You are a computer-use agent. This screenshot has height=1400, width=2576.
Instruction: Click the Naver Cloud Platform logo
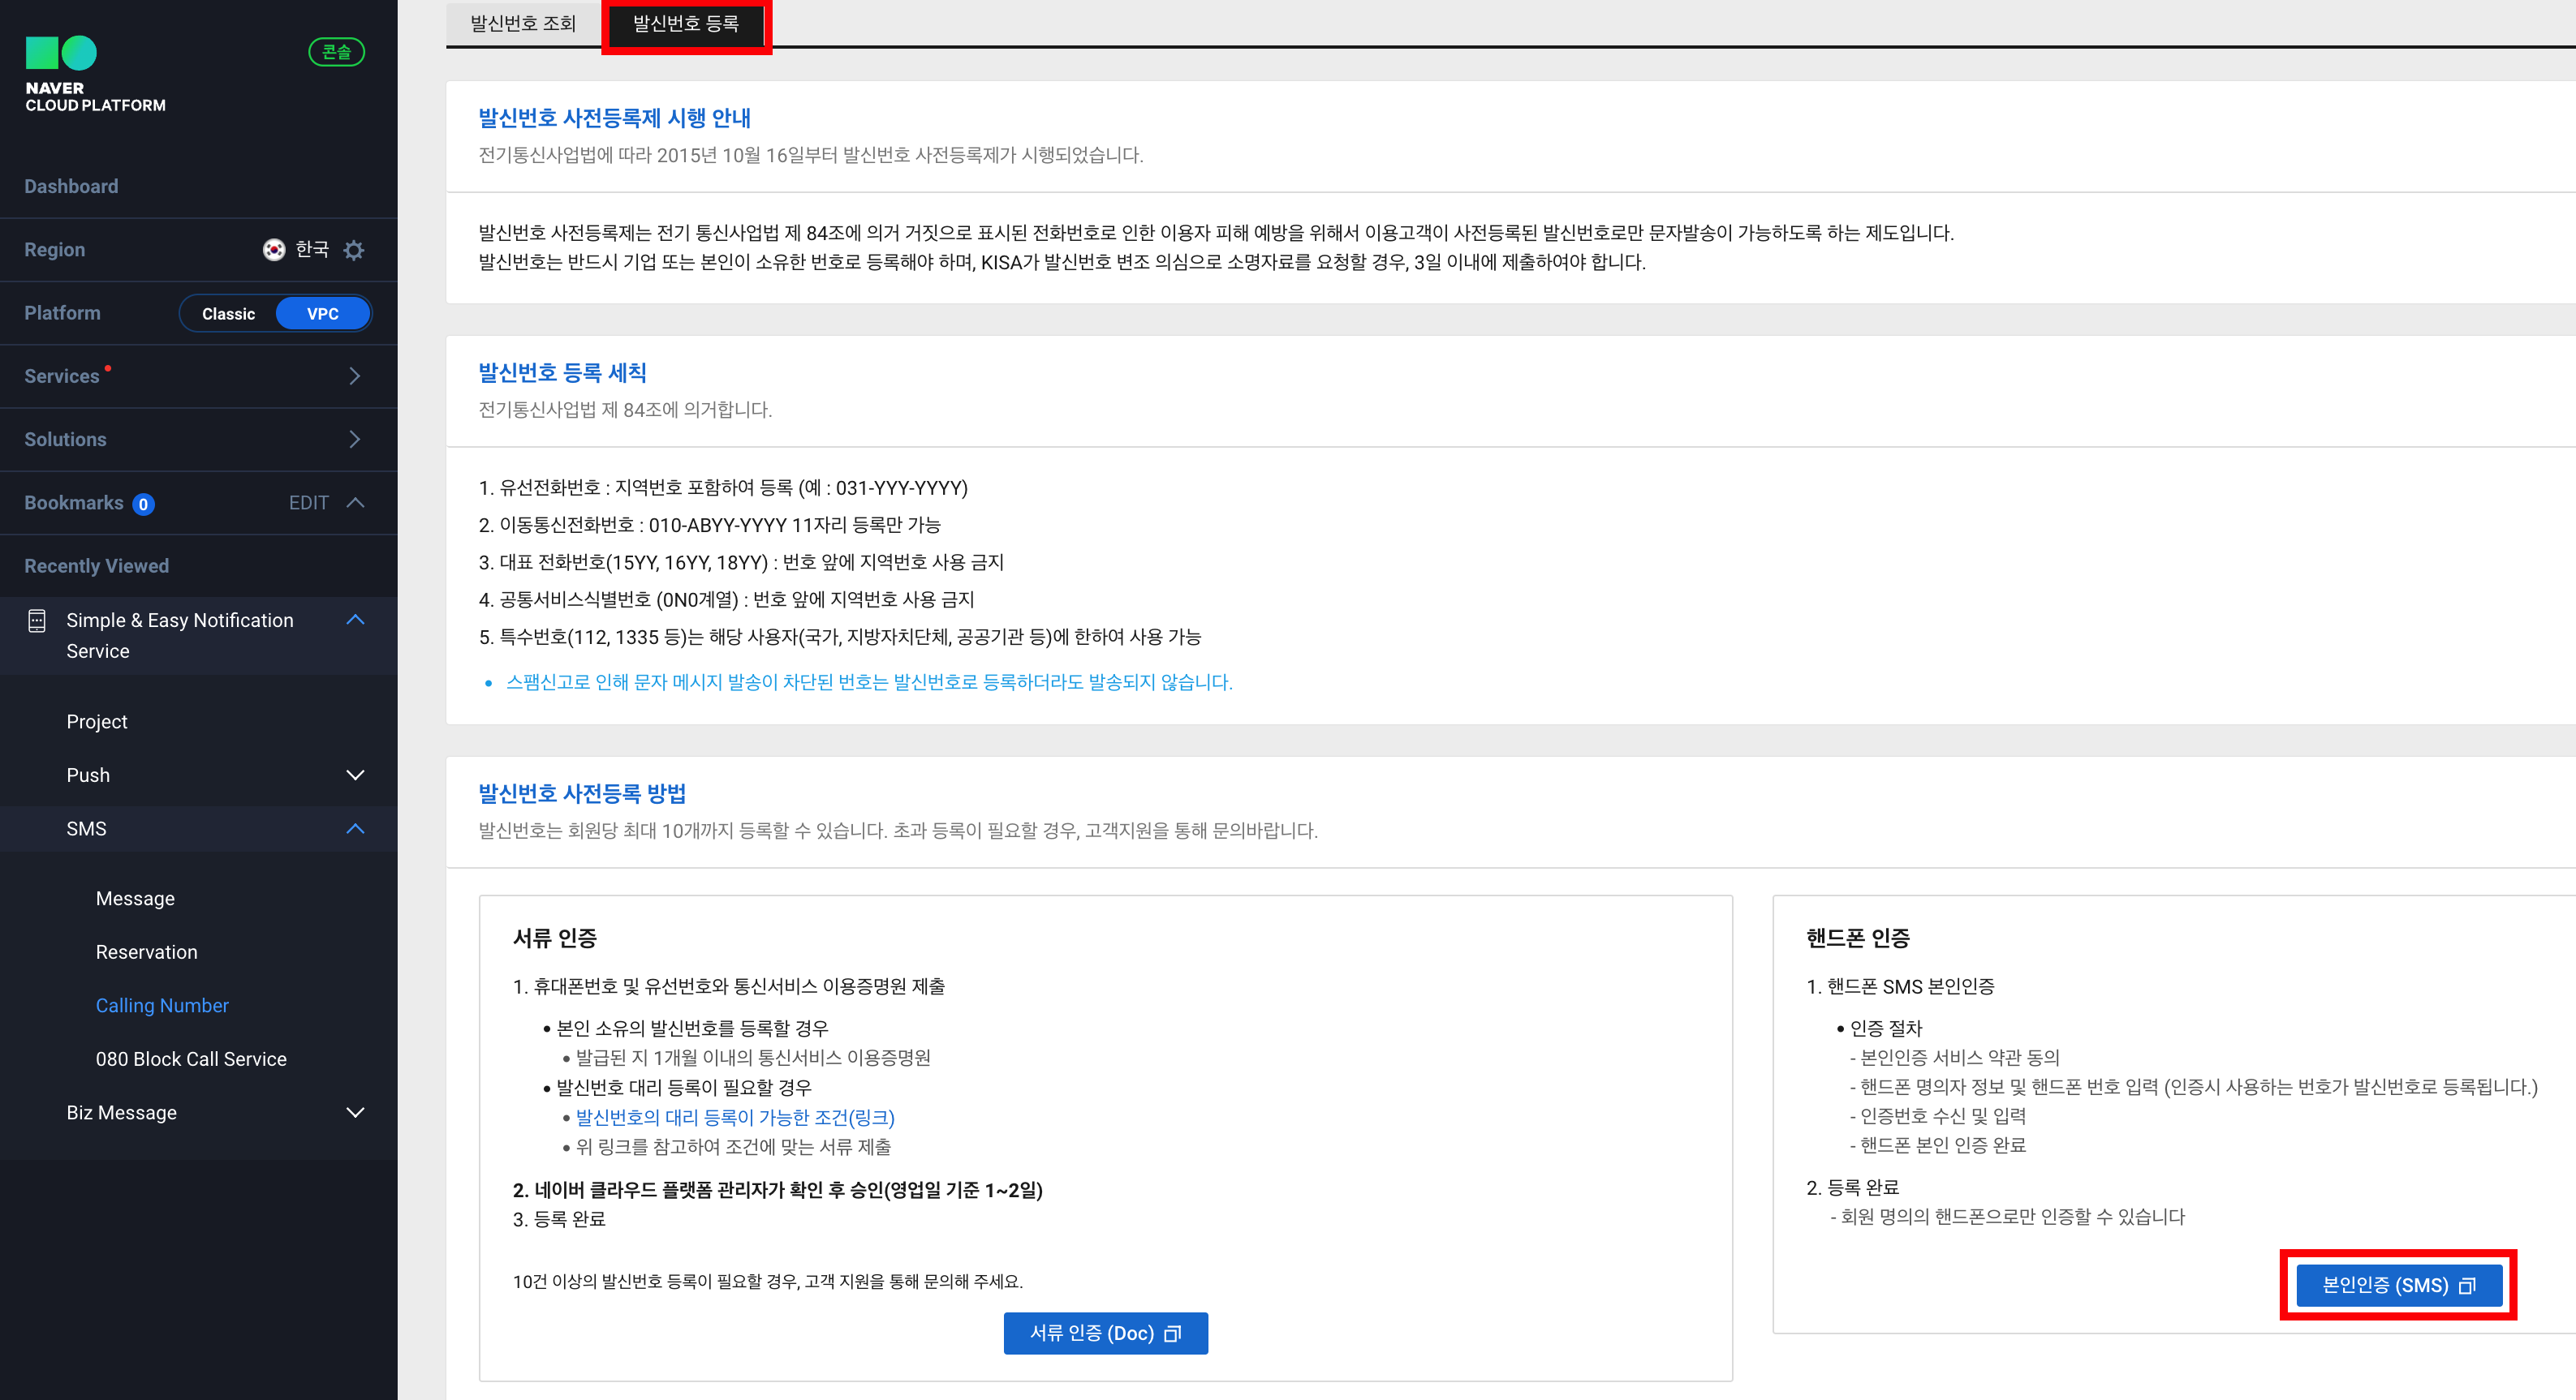tap(95, 74)
